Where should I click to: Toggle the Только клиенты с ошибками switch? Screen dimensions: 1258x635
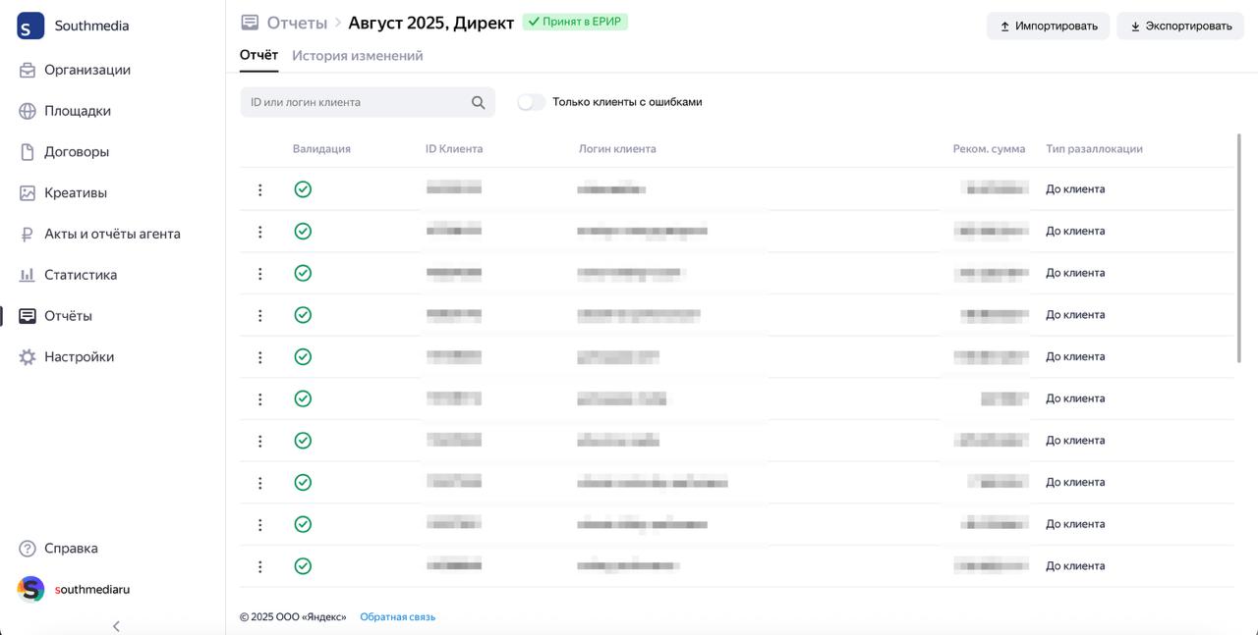pos(531,102)
